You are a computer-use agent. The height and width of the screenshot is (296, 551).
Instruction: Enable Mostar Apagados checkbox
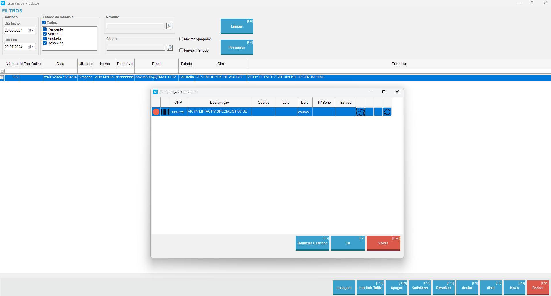pyautogui.click(x=181, y=39)
